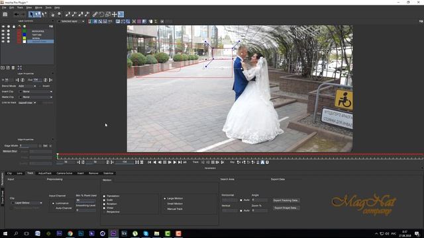Image resolution: width=424 pixels, height=238 pixels.
Task: Open the Matte Clip dropdown
Action: [x=35, y=97]
